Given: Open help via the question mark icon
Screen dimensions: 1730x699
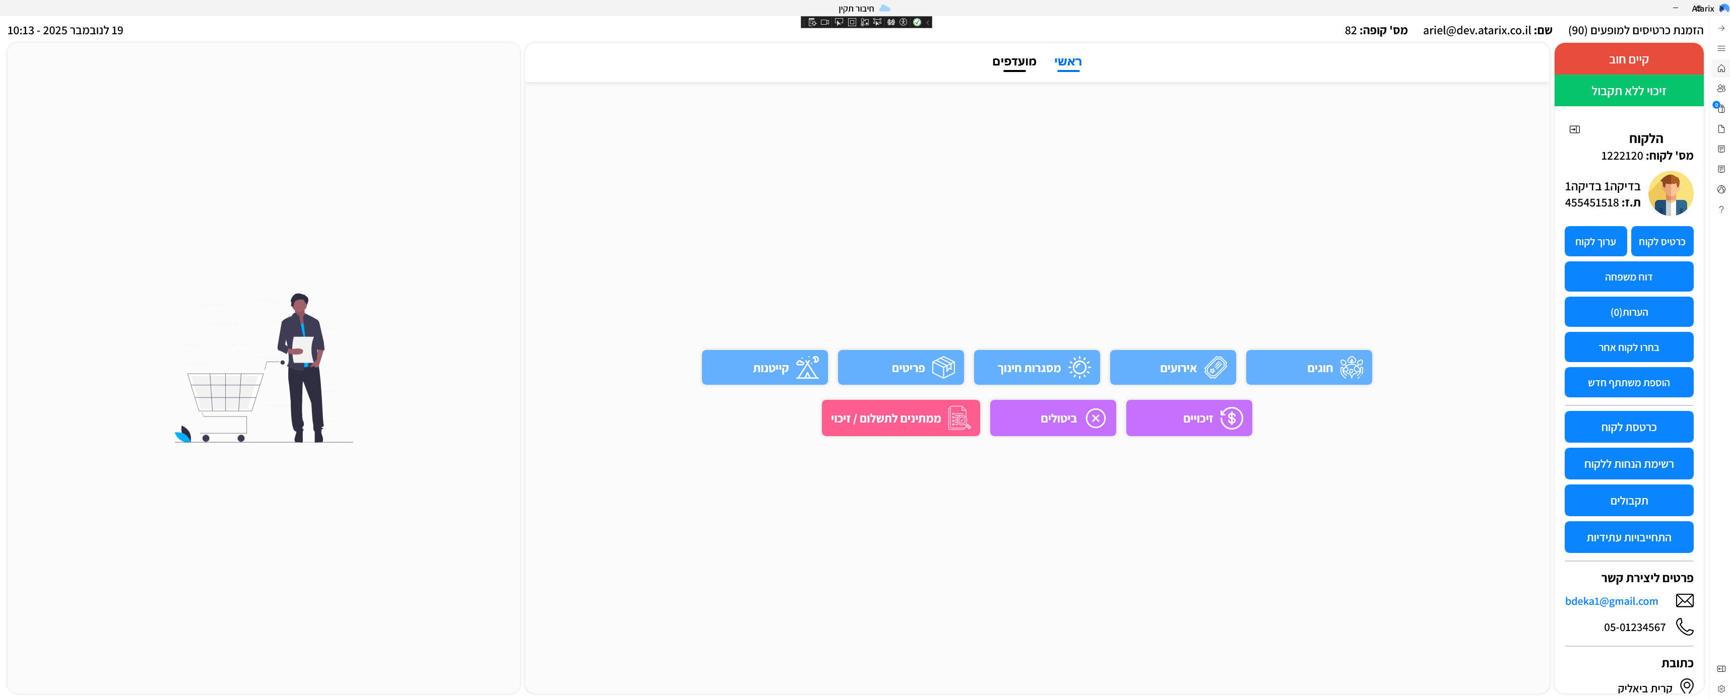Looking at the screenshot, I should pyautogui.click(x=1720, y=209).
